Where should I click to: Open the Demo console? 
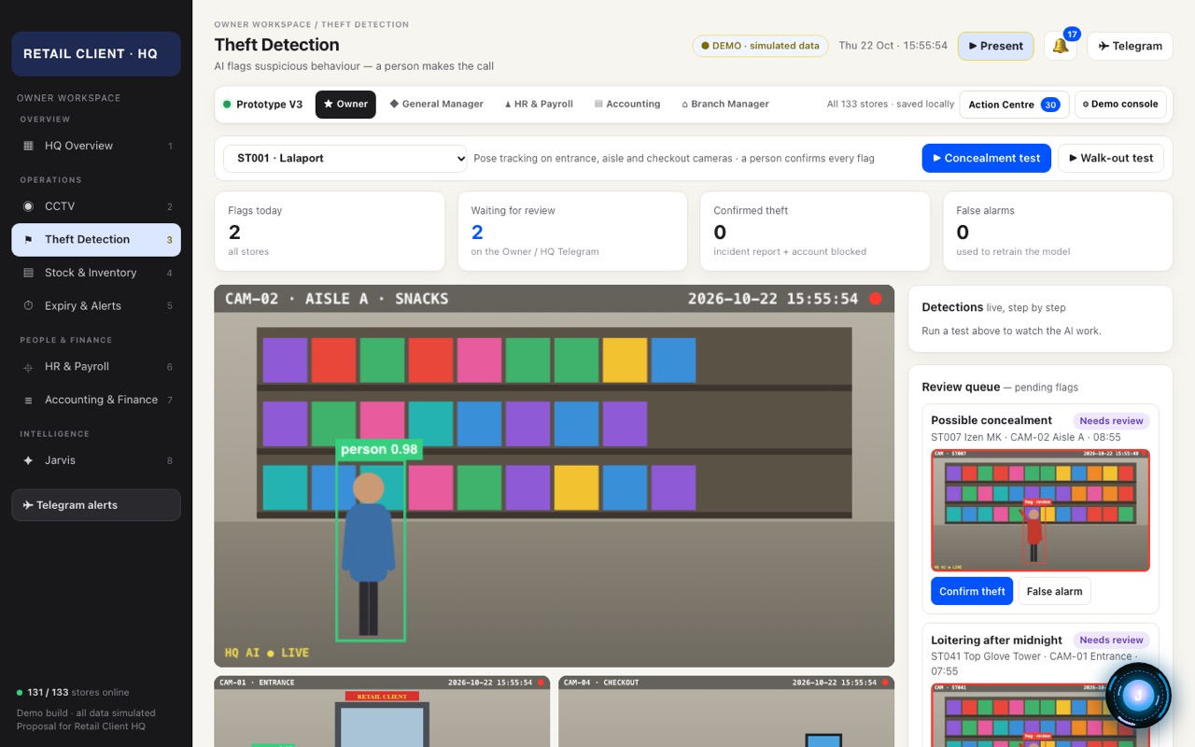(x=1121, y=105)
